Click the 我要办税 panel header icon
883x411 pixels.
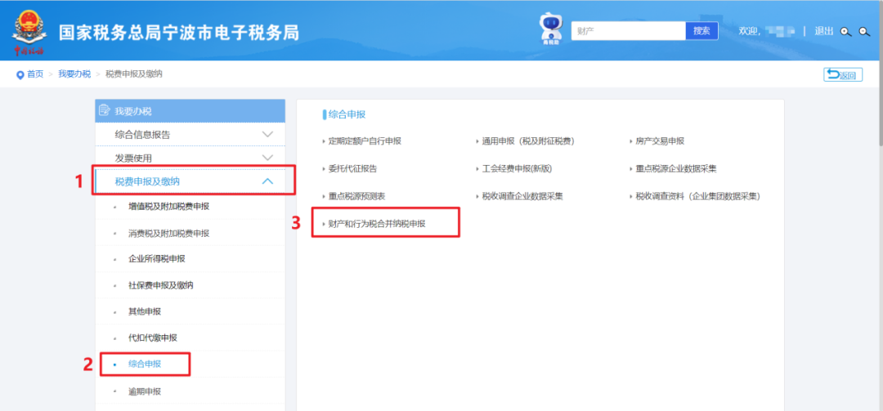[x=104, y=111]
